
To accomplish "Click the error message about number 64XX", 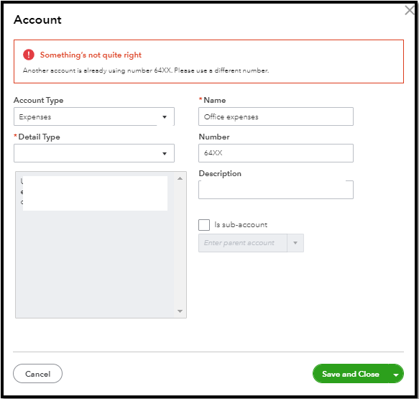I will (x=146, y=70).
